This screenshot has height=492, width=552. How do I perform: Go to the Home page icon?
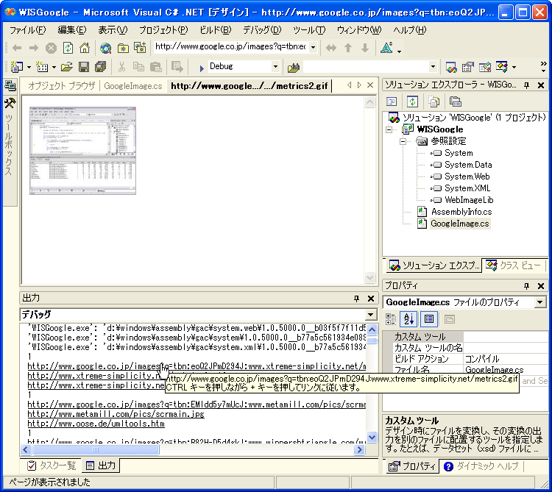point(85,48)
